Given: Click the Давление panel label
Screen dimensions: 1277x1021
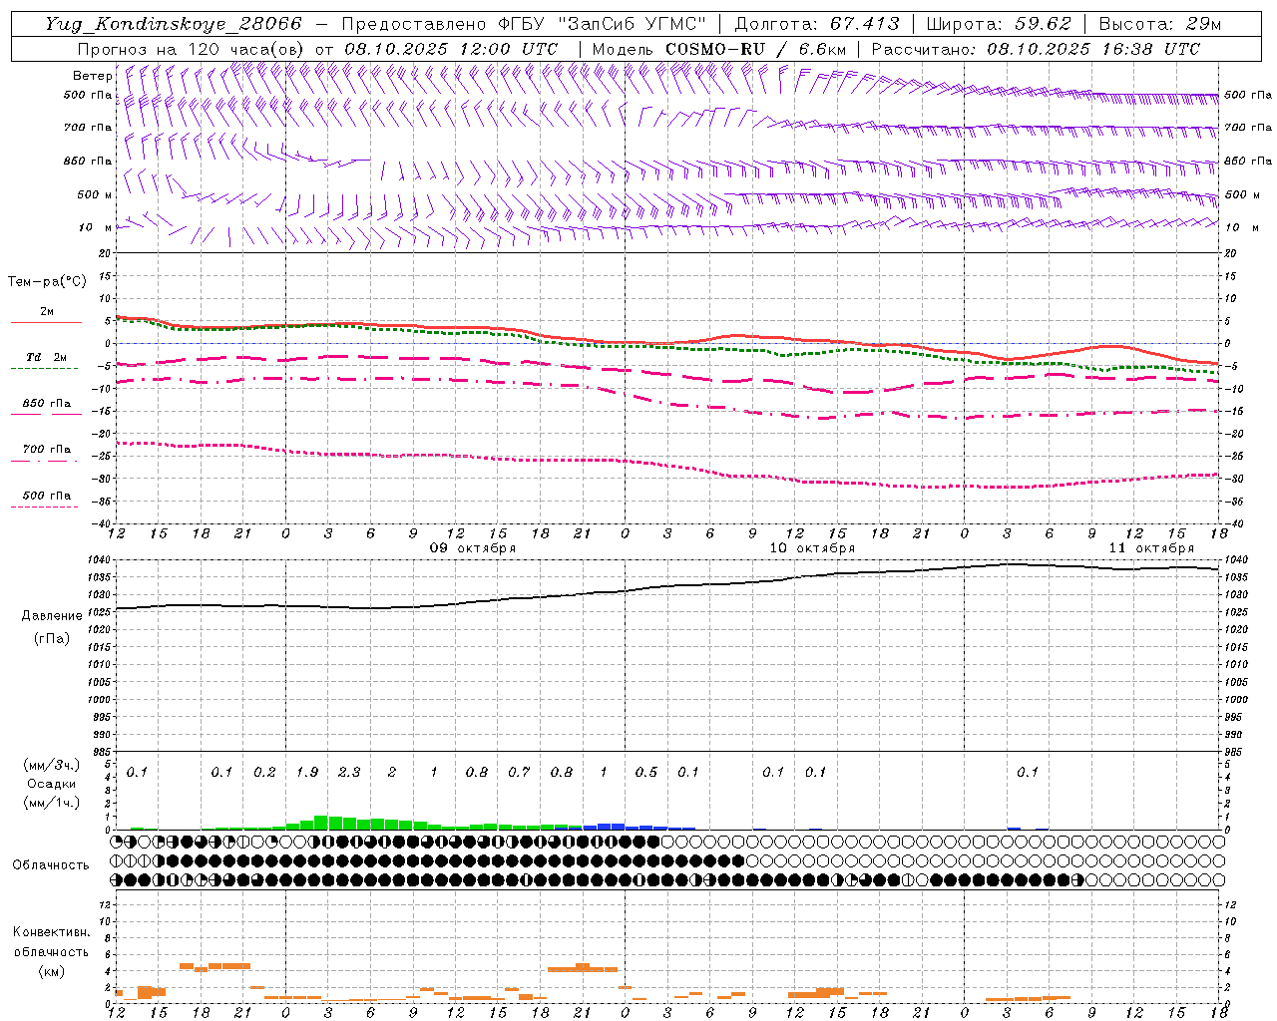Looking at the screenshot, I should coord(52,616).
